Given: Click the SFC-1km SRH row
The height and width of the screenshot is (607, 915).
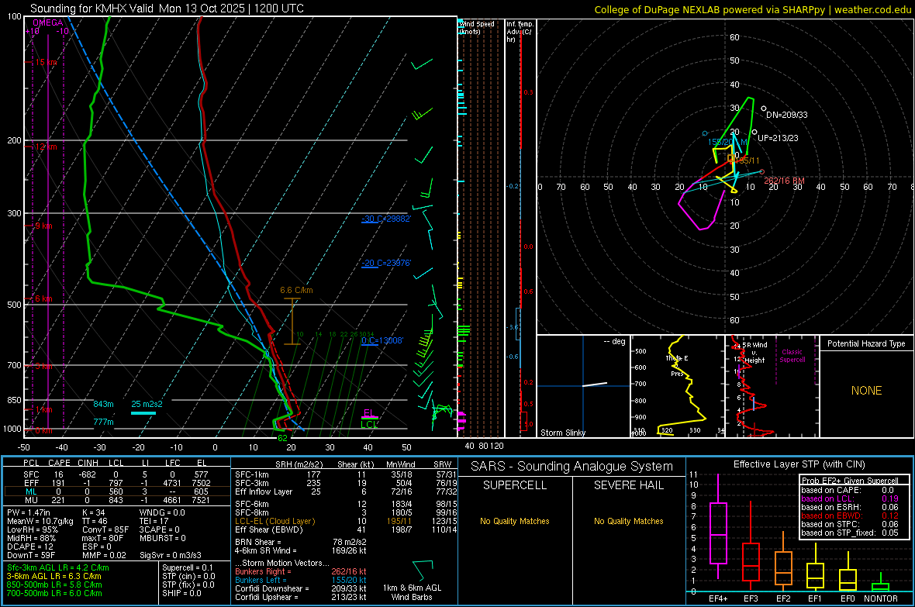Looking at the screenshot, I should point(346,474).
